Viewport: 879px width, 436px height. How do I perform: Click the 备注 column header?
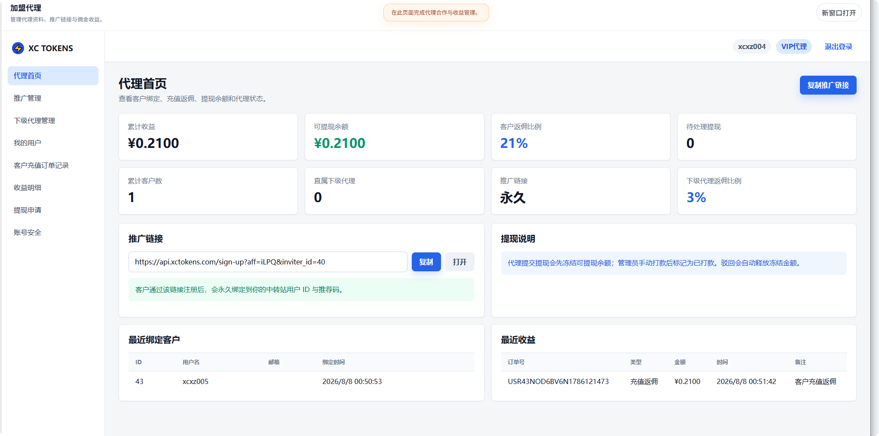800,362
